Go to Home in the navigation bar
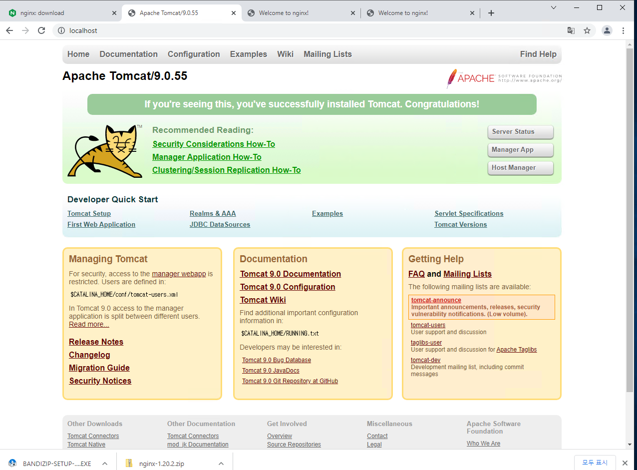This screenshot has width=637, height=470. click(x=78, y=54)
